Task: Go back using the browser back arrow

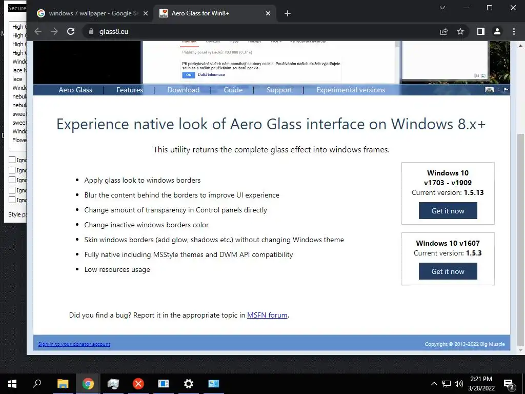Action: click(x=38, y=31)
